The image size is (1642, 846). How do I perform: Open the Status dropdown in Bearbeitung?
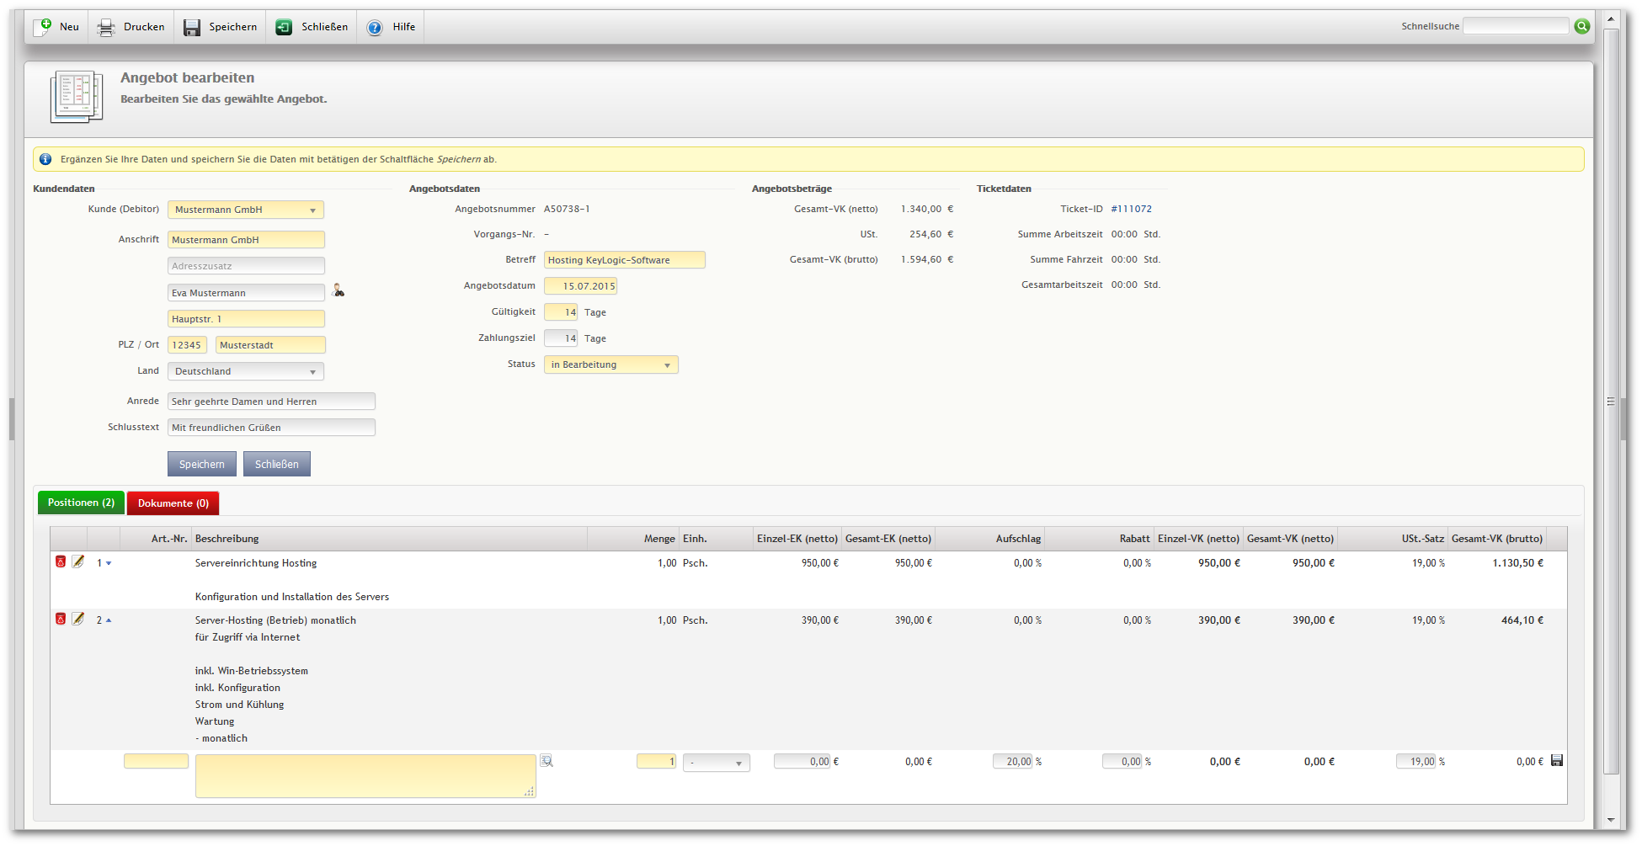(611, 364)
